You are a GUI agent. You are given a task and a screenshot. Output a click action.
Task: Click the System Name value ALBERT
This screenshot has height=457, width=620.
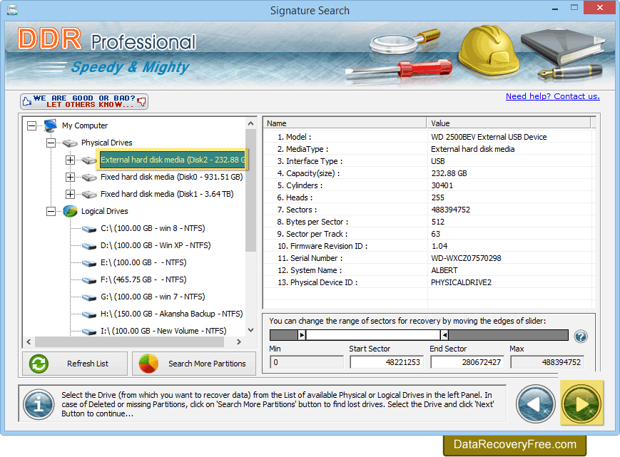click(444, 271)
